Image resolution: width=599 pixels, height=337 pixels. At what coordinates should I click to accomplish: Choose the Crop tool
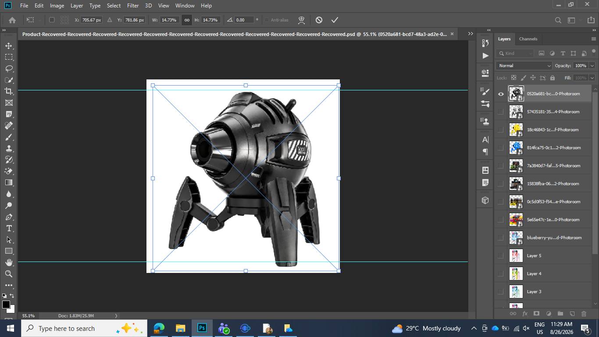(x=9, y=91)
